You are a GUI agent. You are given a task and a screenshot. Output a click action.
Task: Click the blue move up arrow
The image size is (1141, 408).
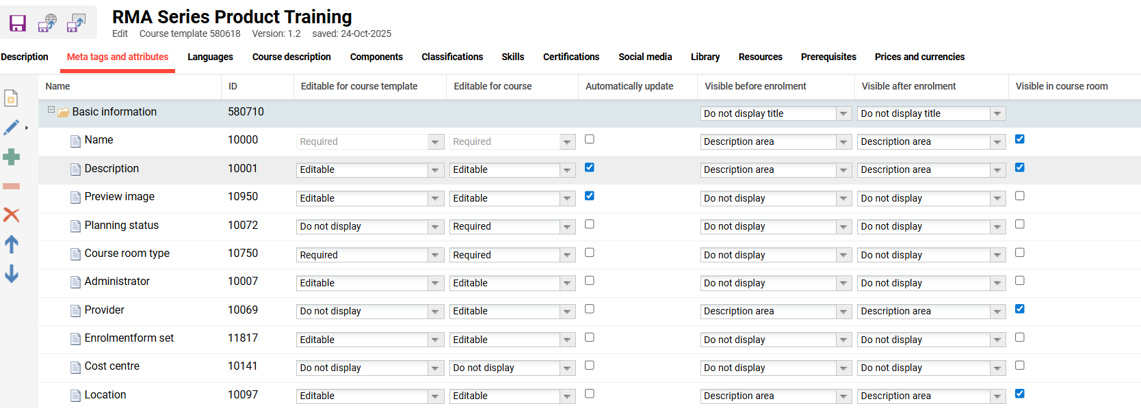[12, 245]
